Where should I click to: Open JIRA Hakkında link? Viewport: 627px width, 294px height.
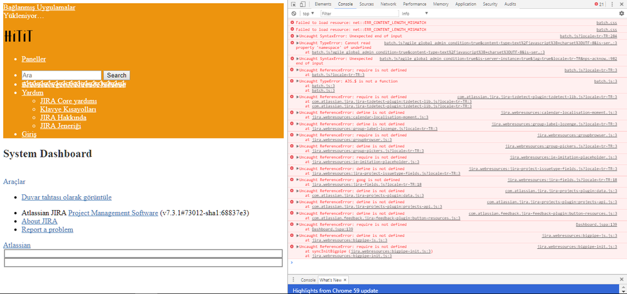tap(63, 118)
